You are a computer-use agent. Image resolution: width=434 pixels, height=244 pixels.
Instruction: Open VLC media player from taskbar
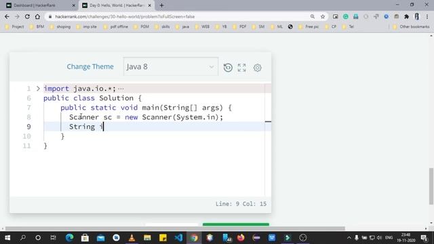pos(132,238)
